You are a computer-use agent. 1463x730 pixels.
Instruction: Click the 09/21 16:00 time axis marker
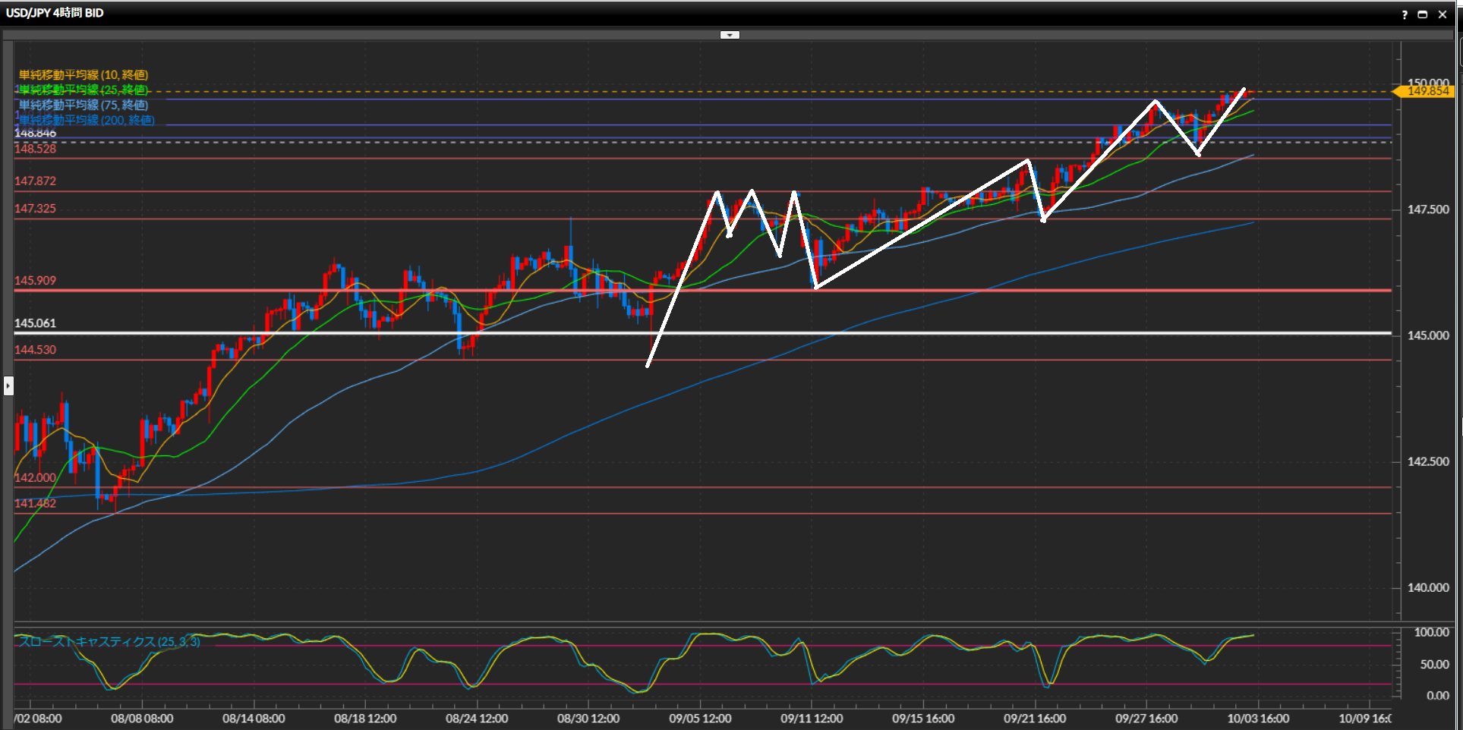point(1035,719)
